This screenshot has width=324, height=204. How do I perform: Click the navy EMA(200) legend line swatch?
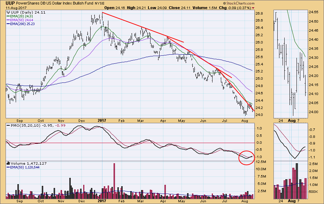pyautogui.click(x=8, y=24)
